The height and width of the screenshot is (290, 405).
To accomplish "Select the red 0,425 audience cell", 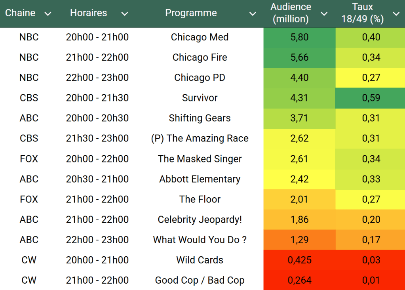I will click(299, 260).
